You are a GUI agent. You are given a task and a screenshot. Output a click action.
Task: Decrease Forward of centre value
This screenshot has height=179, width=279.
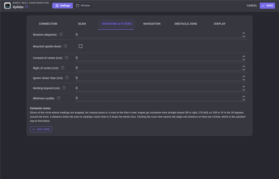(244, 60)
